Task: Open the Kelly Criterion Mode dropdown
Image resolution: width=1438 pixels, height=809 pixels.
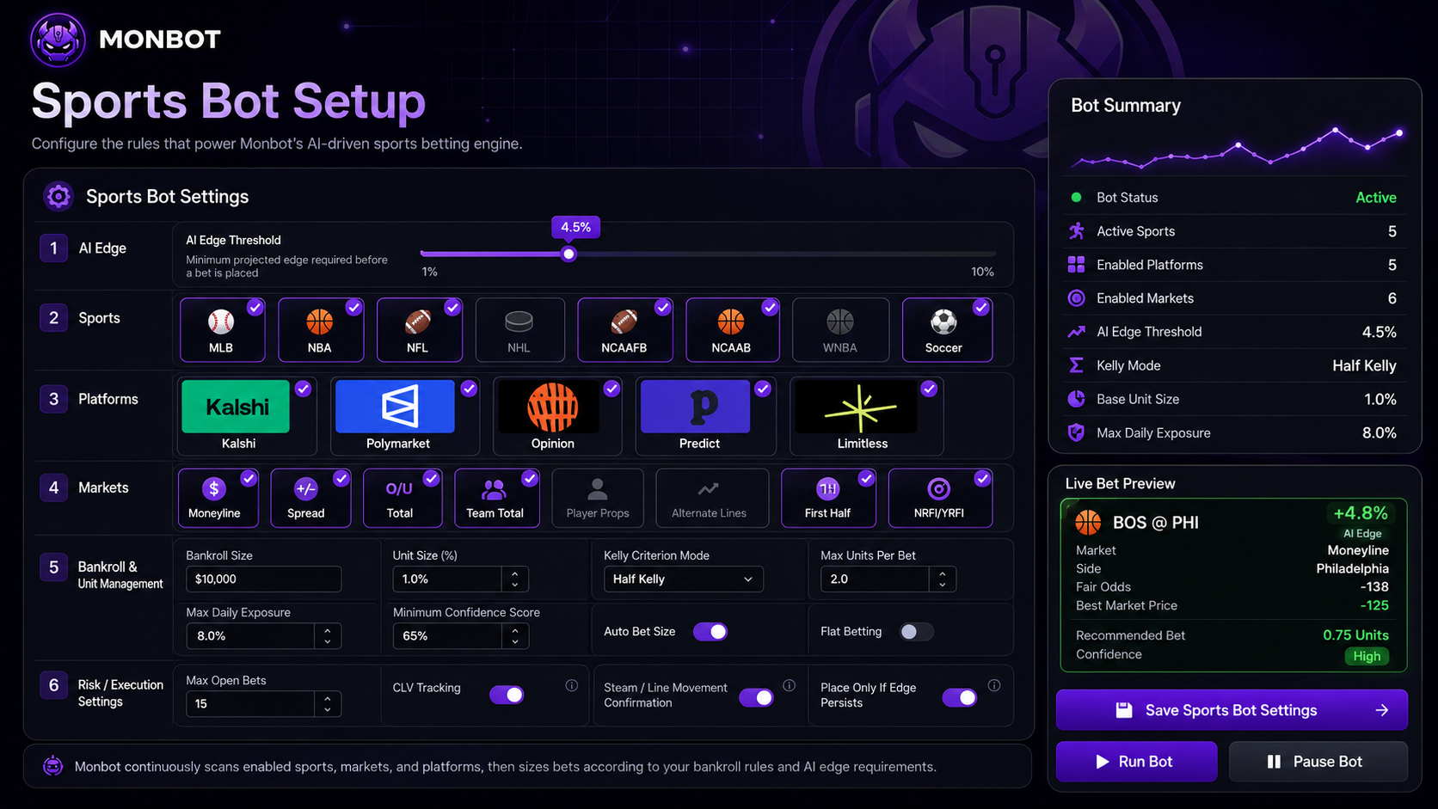Action: pyautogui.click(x=683, y=579)
